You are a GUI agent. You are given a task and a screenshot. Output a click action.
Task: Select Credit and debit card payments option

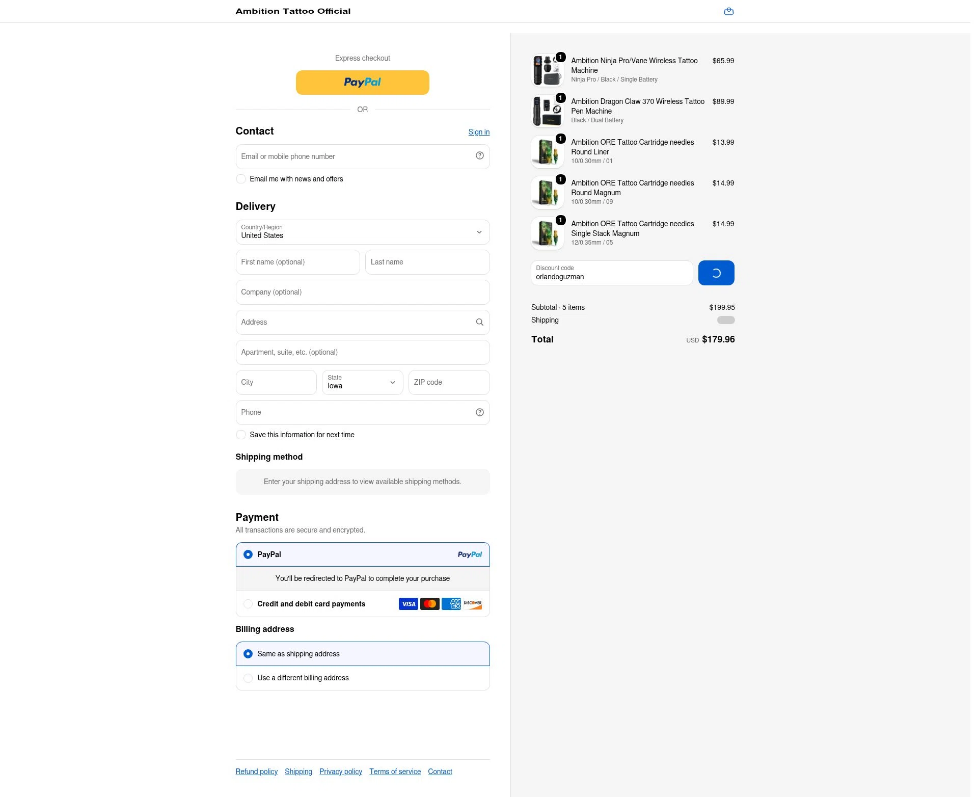pyautogui.click(x=248, y=604)
